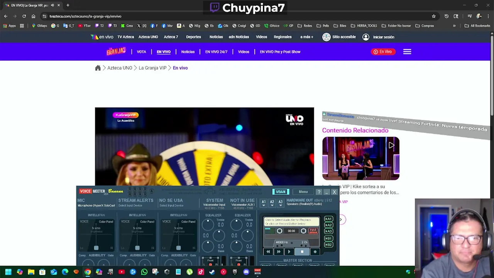Open Discord from the taskbar
Image resolution: width=494 pixels, height=278 pixels.
[x=246, y=272]
